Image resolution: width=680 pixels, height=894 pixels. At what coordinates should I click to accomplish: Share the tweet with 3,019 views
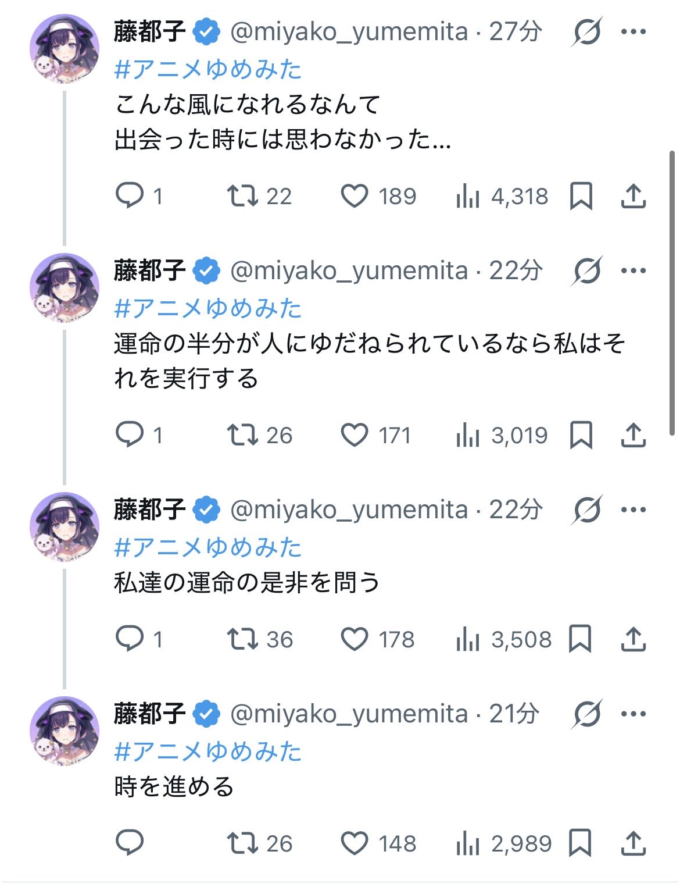(x=634, y=435)
